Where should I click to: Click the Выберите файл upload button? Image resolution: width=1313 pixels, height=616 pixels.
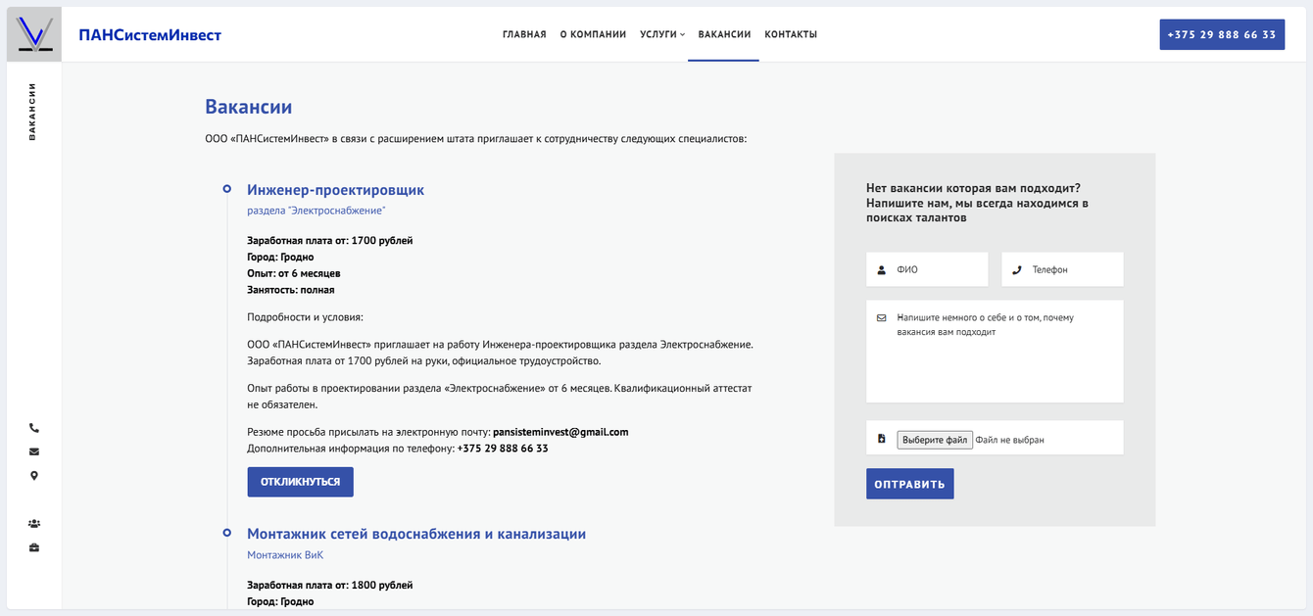(935, 440)
